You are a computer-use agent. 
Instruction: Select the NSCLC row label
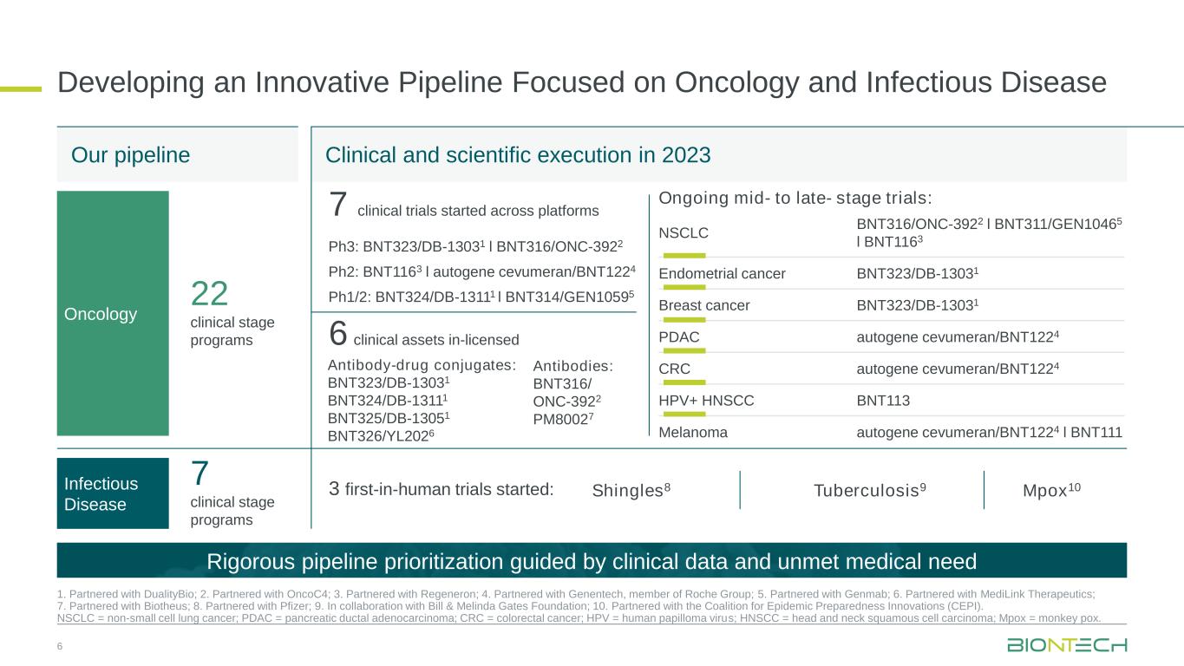[683, 232]
